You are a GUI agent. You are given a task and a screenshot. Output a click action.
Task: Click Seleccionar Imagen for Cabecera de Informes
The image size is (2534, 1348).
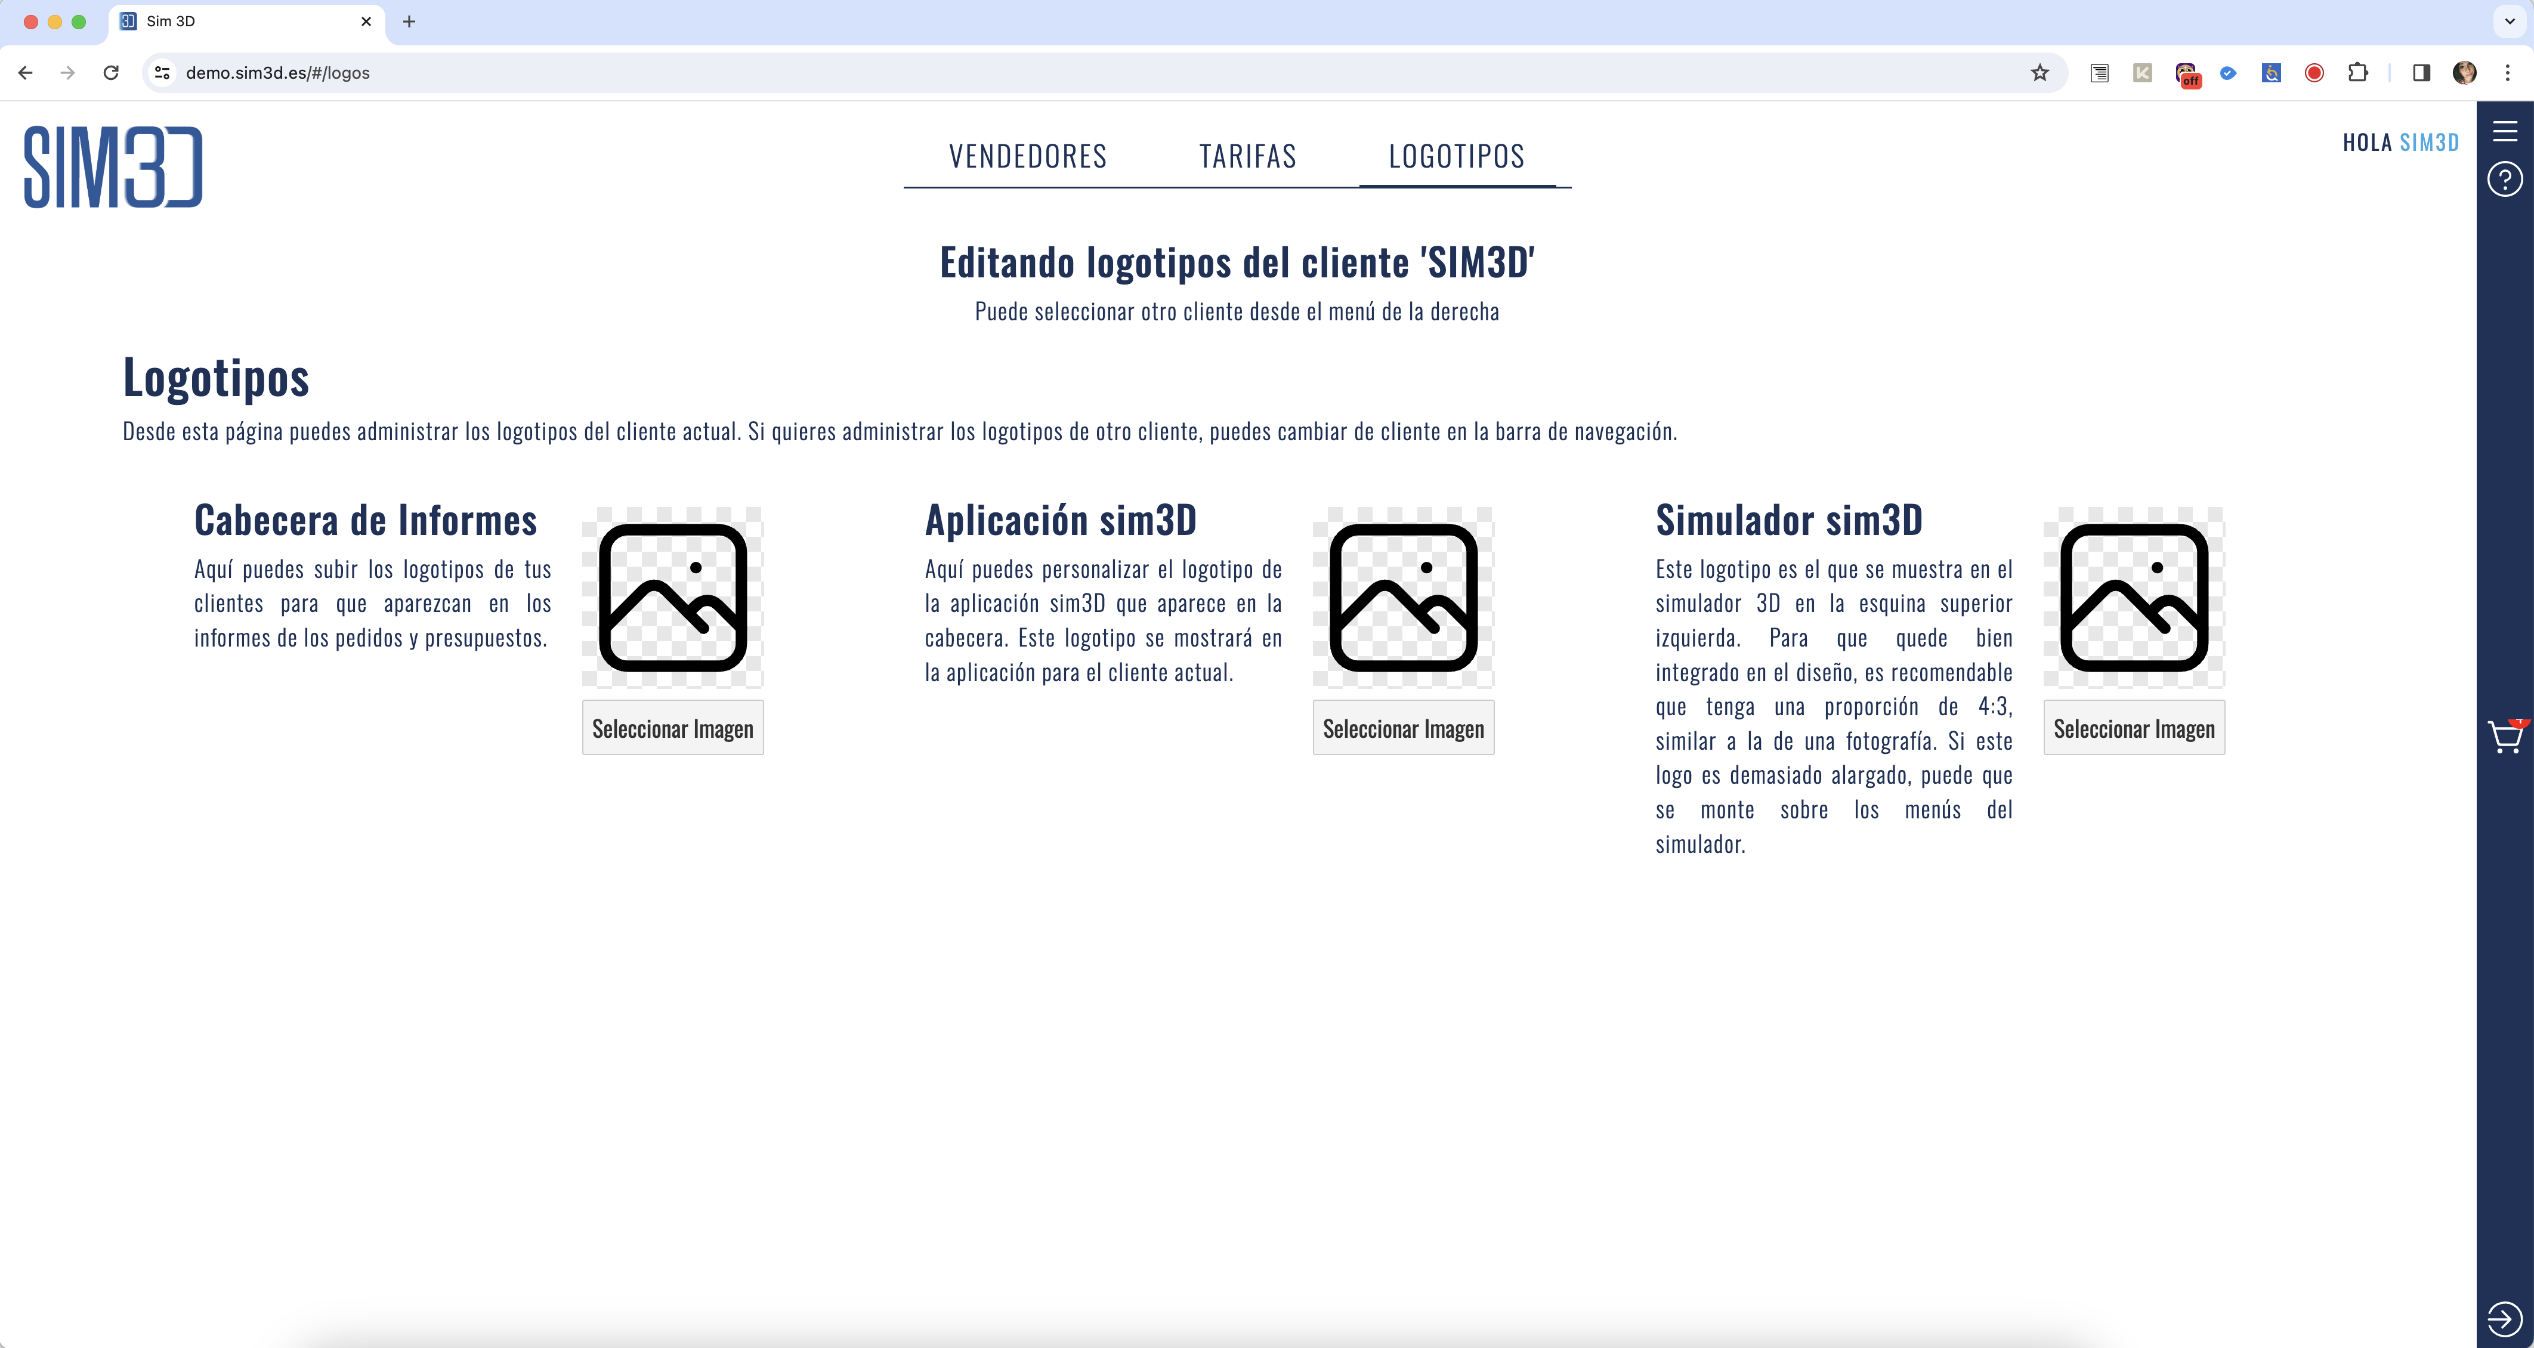pos(673,728)
